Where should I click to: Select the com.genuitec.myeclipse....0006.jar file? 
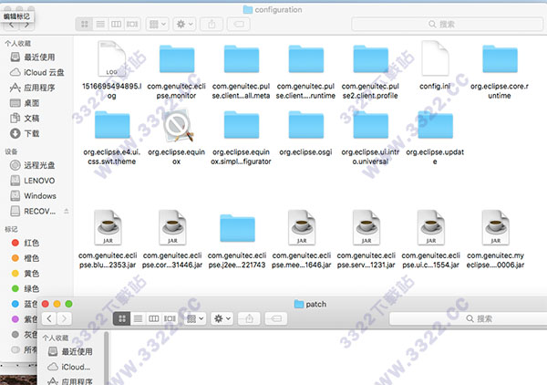[x=495, y=227]
